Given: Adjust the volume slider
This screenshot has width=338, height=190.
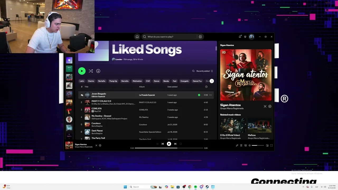Looking at the screenshot, I should 258,145.
